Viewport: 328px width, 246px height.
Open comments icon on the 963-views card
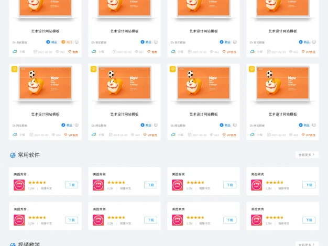point(77,42)
